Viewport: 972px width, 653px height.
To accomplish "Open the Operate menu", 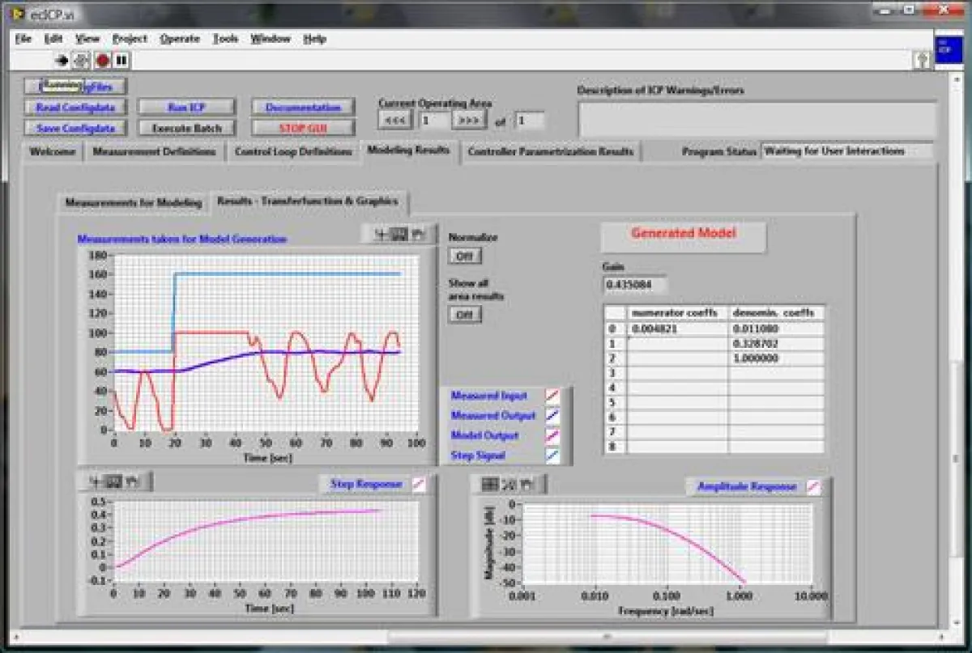I will [x=179, y=39].
